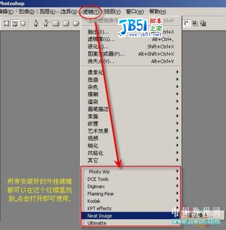Open the Photo Wiz plugin submenu

pyautogui.click(x=131, y=171)
